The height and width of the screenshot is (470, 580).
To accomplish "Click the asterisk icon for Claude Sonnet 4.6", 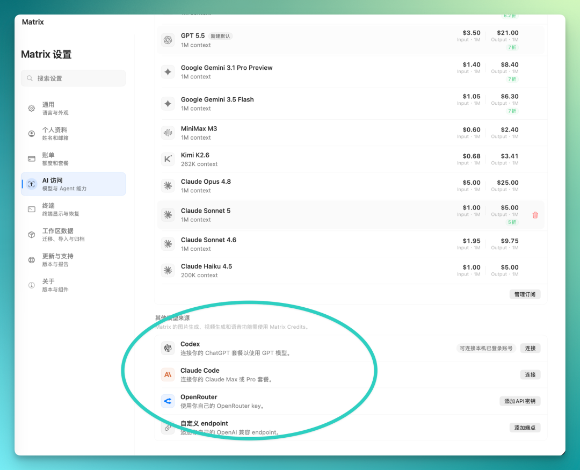I will tap(168, 244).
